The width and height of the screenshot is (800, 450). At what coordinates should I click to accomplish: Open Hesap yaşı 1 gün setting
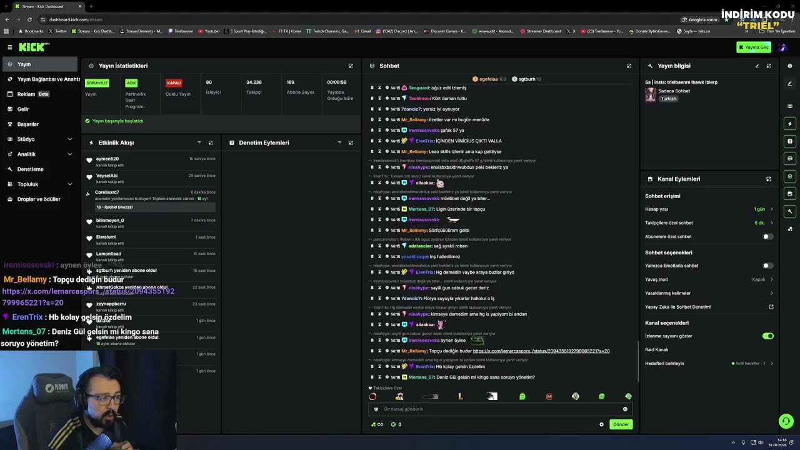709,209
